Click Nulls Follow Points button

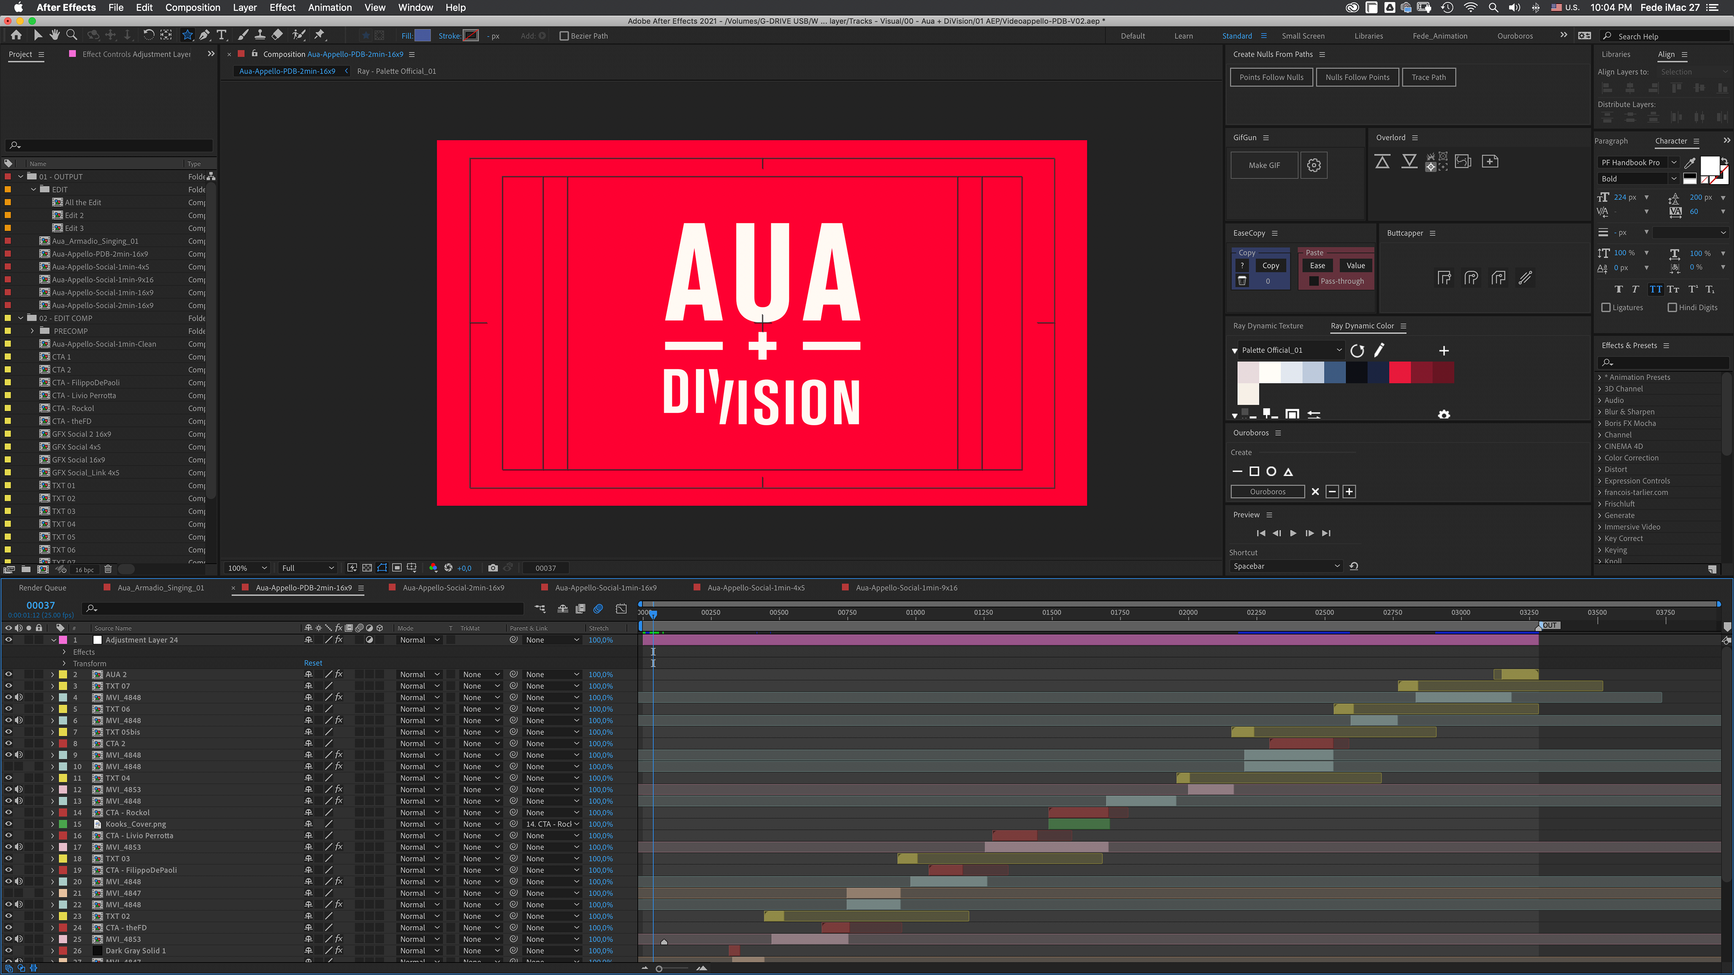pyautogui.click(x=1357, y=77)
